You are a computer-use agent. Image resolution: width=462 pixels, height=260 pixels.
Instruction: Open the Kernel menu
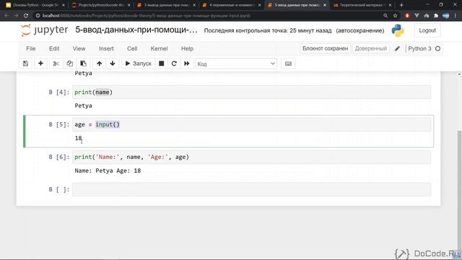[159, 48]
